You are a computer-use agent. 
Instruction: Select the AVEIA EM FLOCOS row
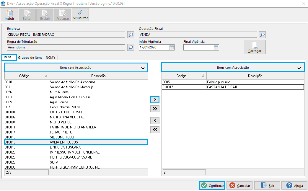pos(76,142)
